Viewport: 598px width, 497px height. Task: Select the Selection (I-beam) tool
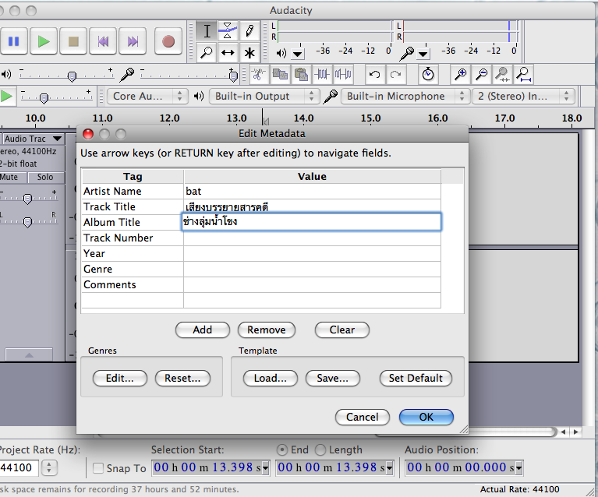point(207,31)
